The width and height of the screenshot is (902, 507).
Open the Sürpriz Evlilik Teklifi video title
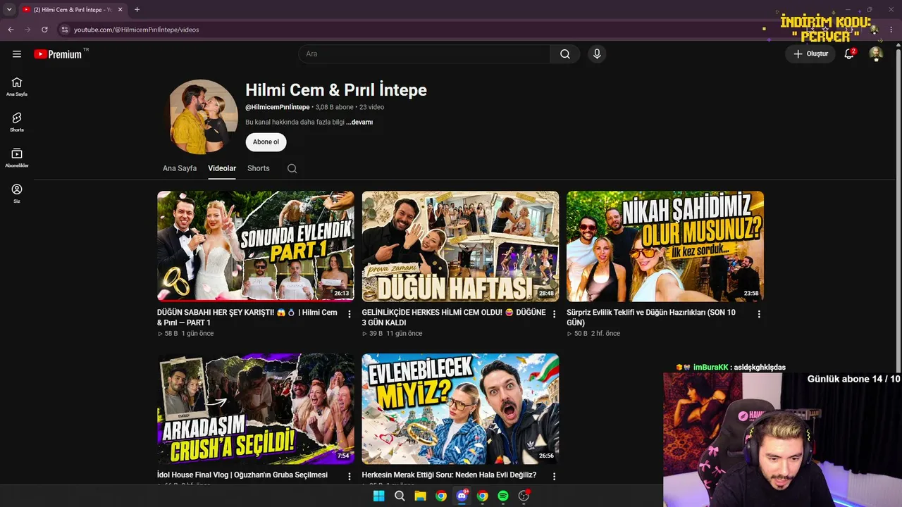(x=651, y=318)
